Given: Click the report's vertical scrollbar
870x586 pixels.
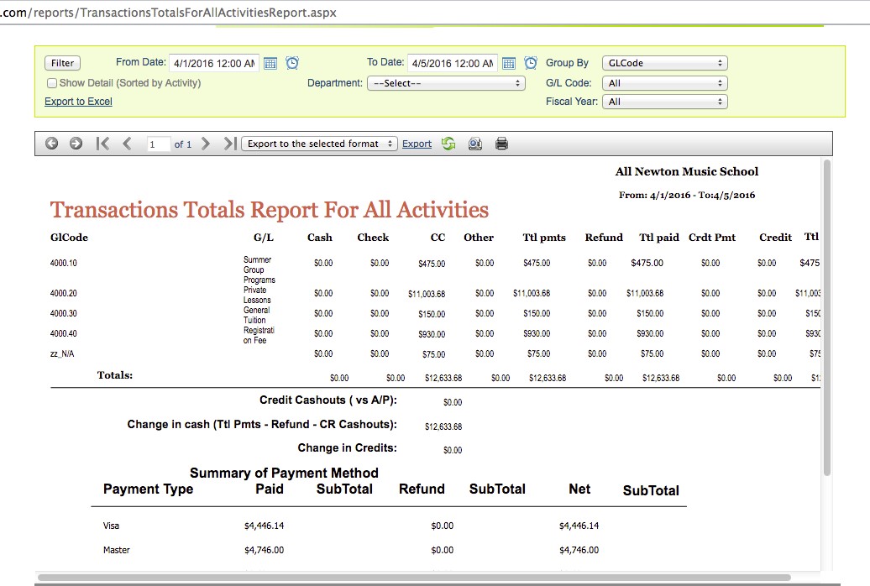Looking at the screenshot, I should 826,319.
